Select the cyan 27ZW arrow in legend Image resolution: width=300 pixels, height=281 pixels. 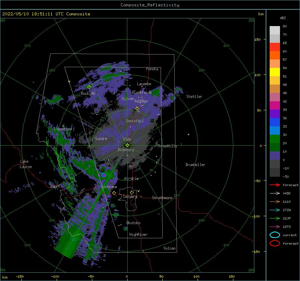click(275, 210)
